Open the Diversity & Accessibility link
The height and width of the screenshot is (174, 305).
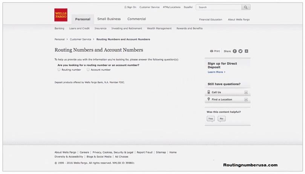pyautogui.click(x=69, y=157)
